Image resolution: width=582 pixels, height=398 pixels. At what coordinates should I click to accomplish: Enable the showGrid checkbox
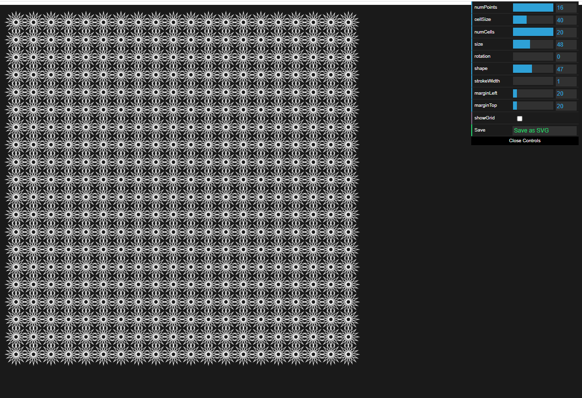[x=520, y=119]
